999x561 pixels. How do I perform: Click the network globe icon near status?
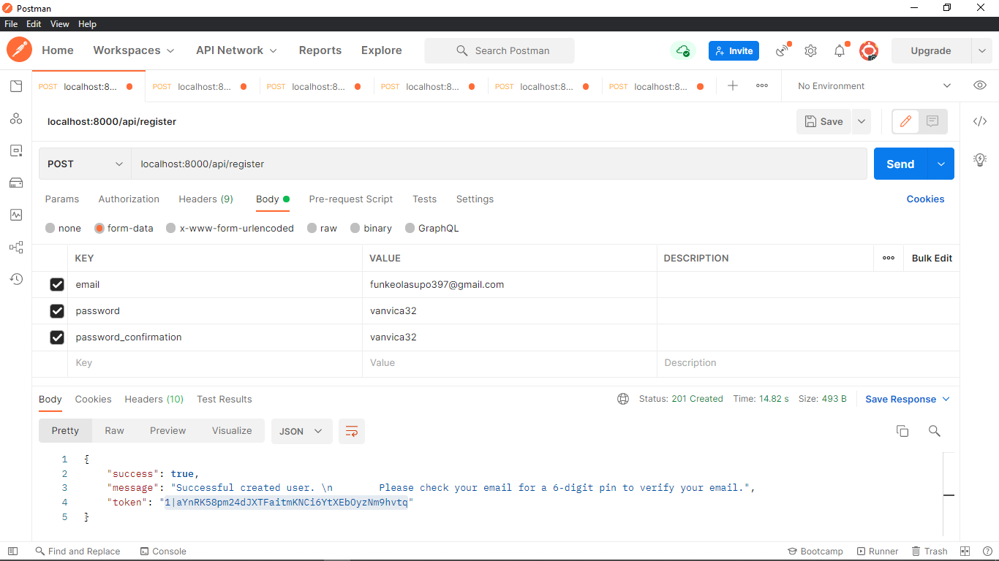point(623,399)
